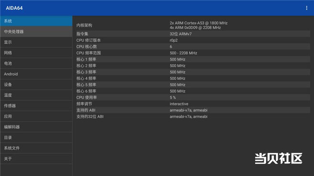Select the 支持的 ABI row label
The height and width of the screenshot is (176, 314).
pyautogui.click(x=86, y=110)
